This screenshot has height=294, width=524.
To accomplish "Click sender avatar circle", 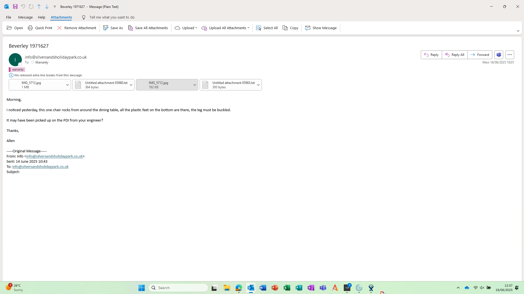I will point(15,60).
